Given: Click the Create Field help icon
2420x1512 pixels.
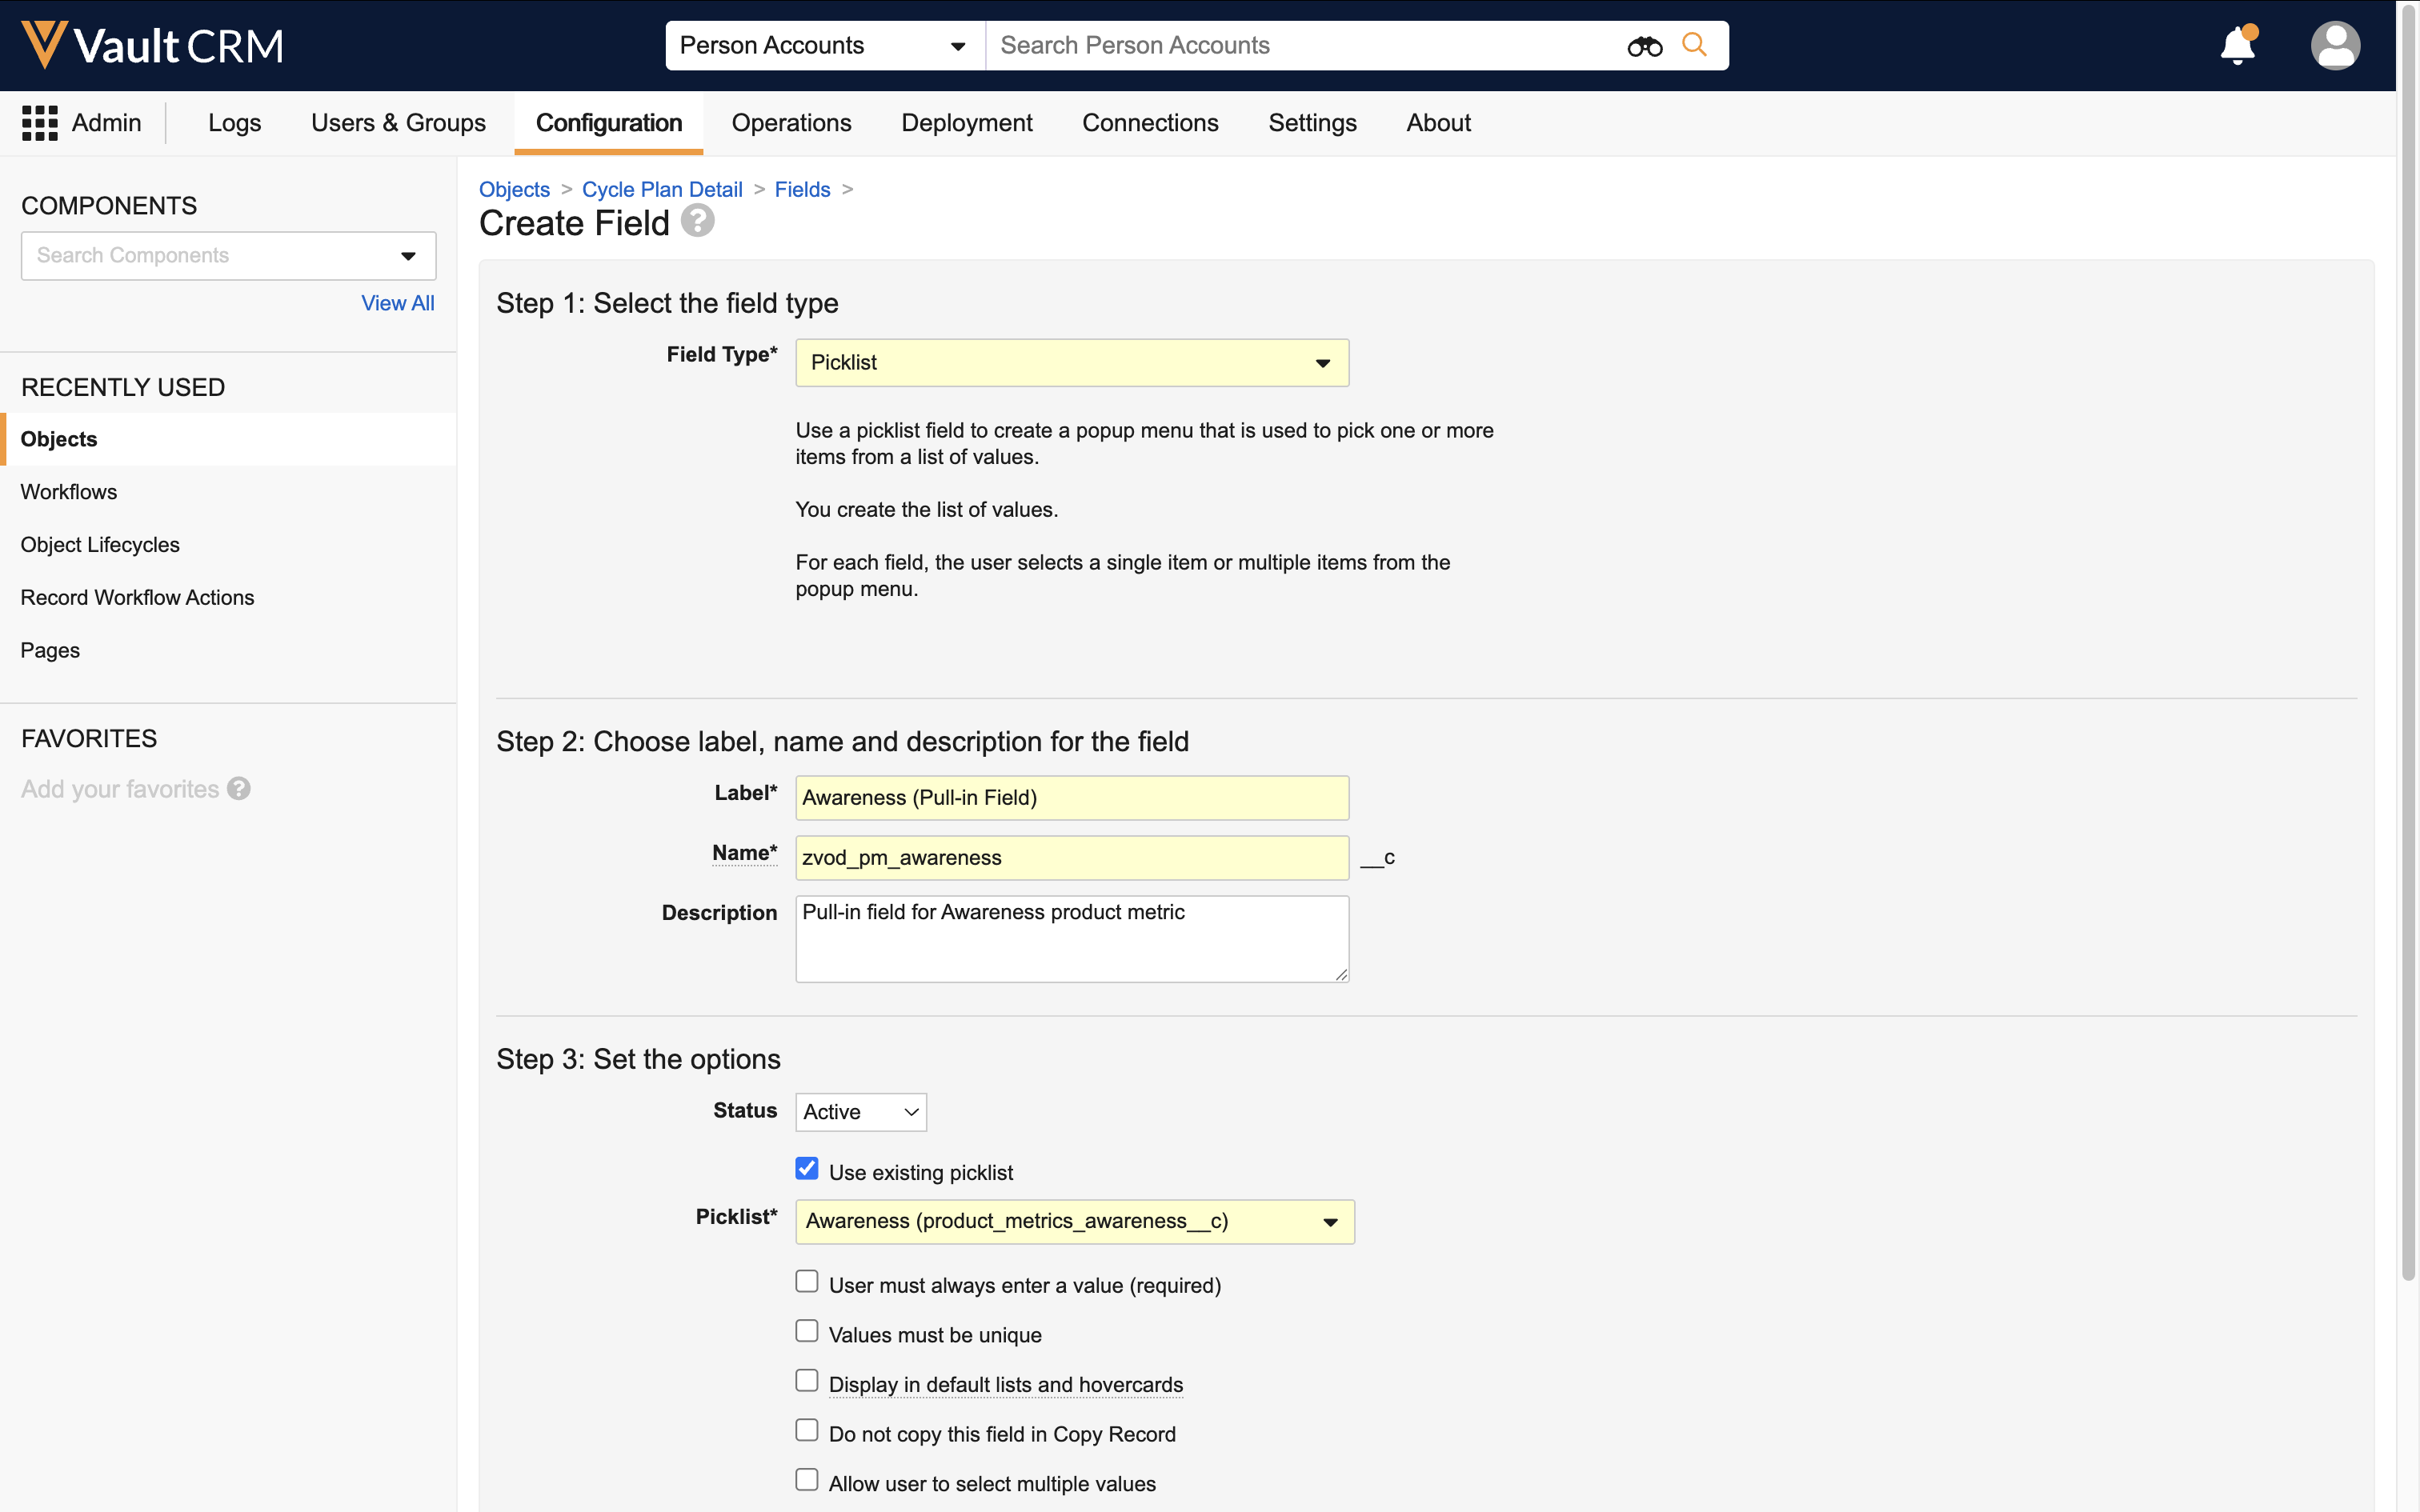Looking at the screenshot, I should [698, 221].
